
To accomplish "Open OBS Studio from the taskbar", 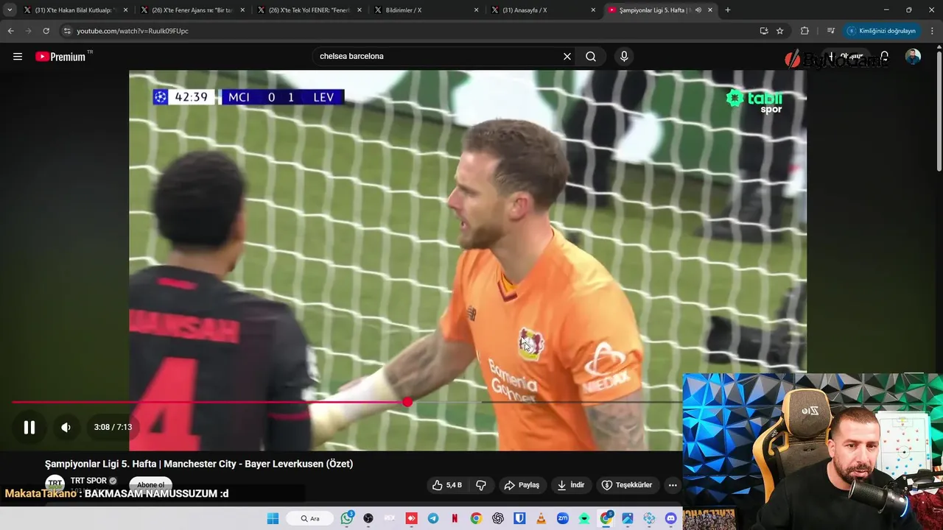I will [x=368, y=518].
